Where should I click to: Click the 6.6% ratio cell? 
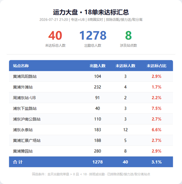(157, 130)
